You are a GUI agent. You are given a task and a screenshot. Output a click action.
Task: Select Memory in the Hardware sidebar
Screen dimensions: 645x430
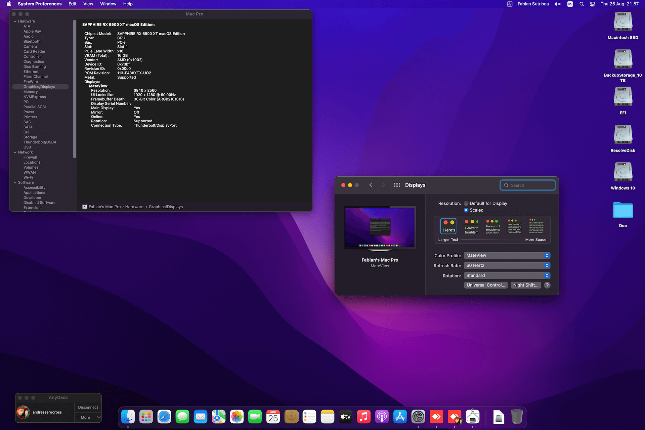[31, 91]
